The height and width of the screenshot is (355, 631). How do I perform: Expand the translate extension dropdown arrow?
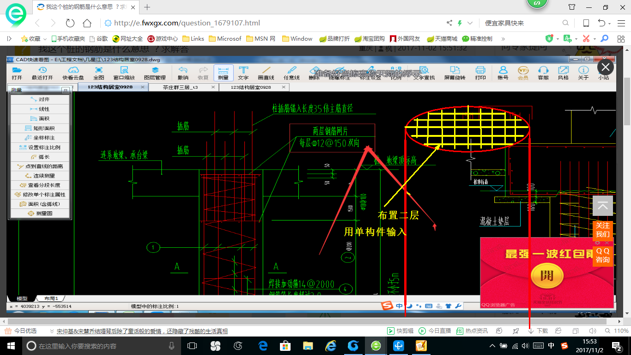tap(576, 39)
